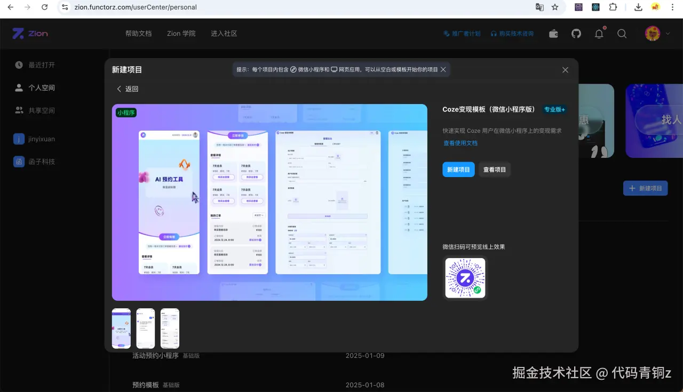
Task: Click the 小程序 tag on the preview
Action: click(126, 113)
